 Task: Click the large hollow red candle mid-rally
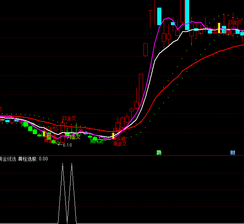[141, 86]
